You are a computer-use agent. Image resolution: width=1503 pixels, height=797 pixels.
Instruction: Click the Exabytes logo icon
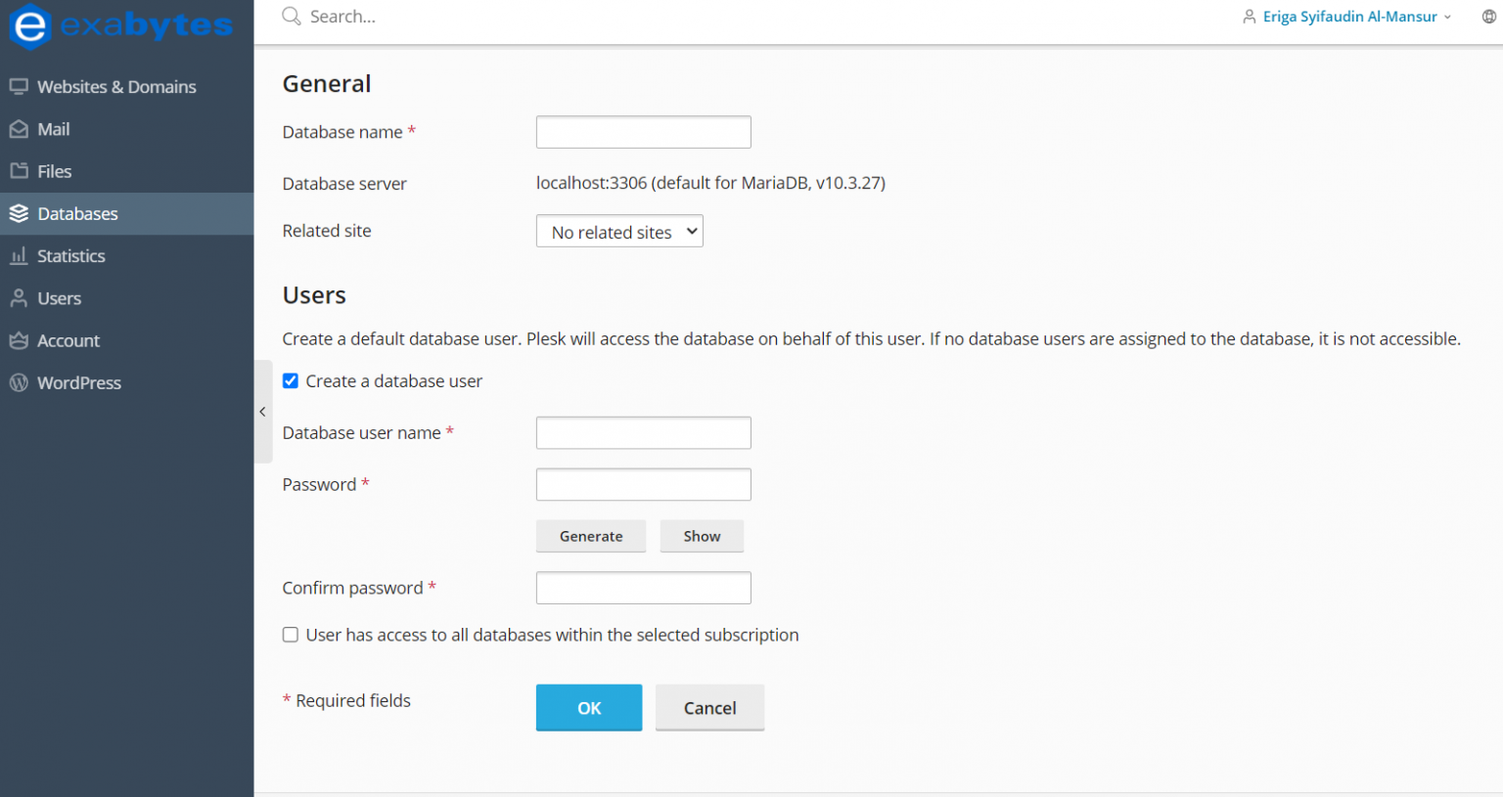(x=29, y=26)
